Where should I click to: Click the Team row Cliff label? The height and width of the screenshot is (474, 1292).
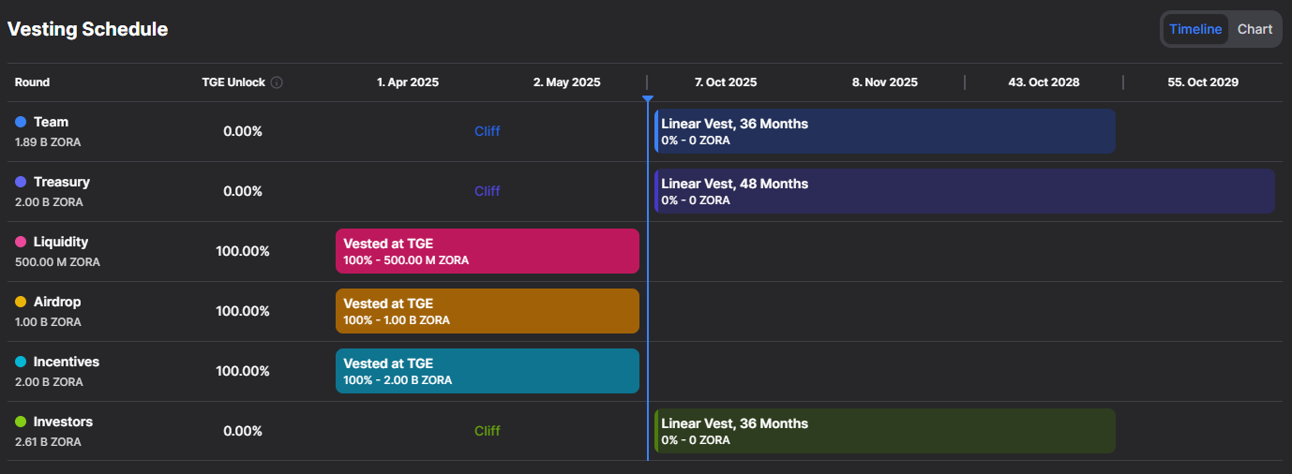click(487, 131)
